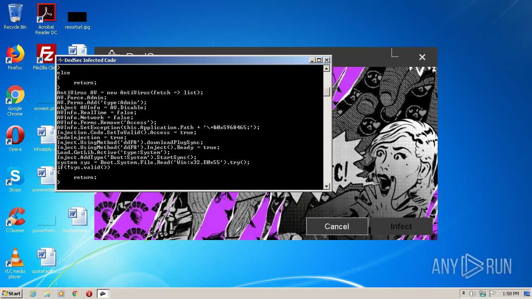Select the powerform desktop file
This screenshot has height=299, width=532.
(46, 223)
